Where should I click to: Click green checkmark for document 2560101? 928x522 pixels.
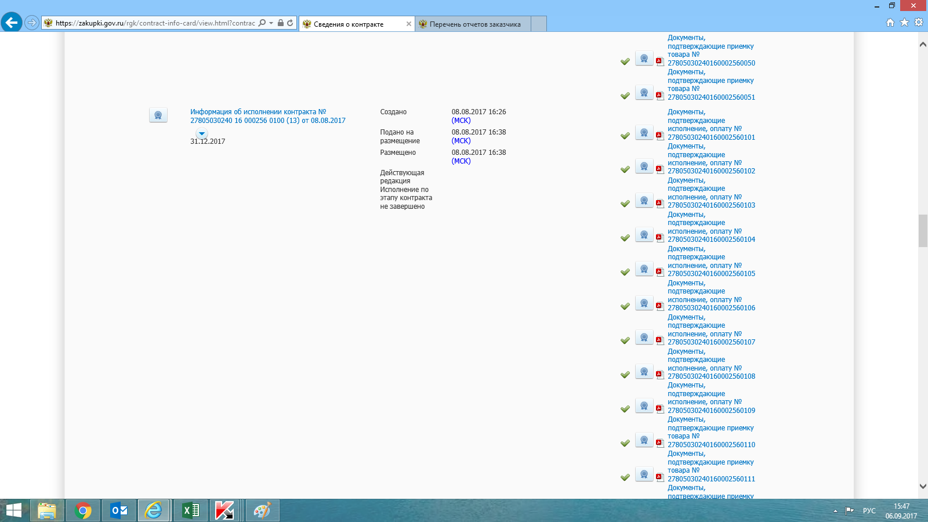tap(625, 136)
